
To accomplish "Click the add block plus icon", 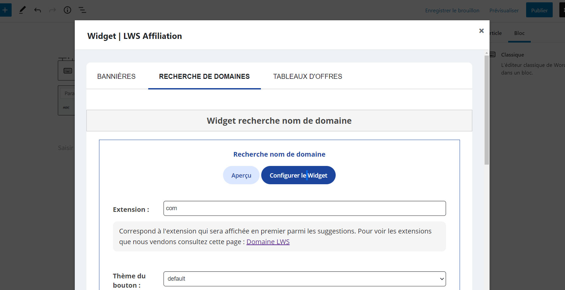I will click(5, 10).
